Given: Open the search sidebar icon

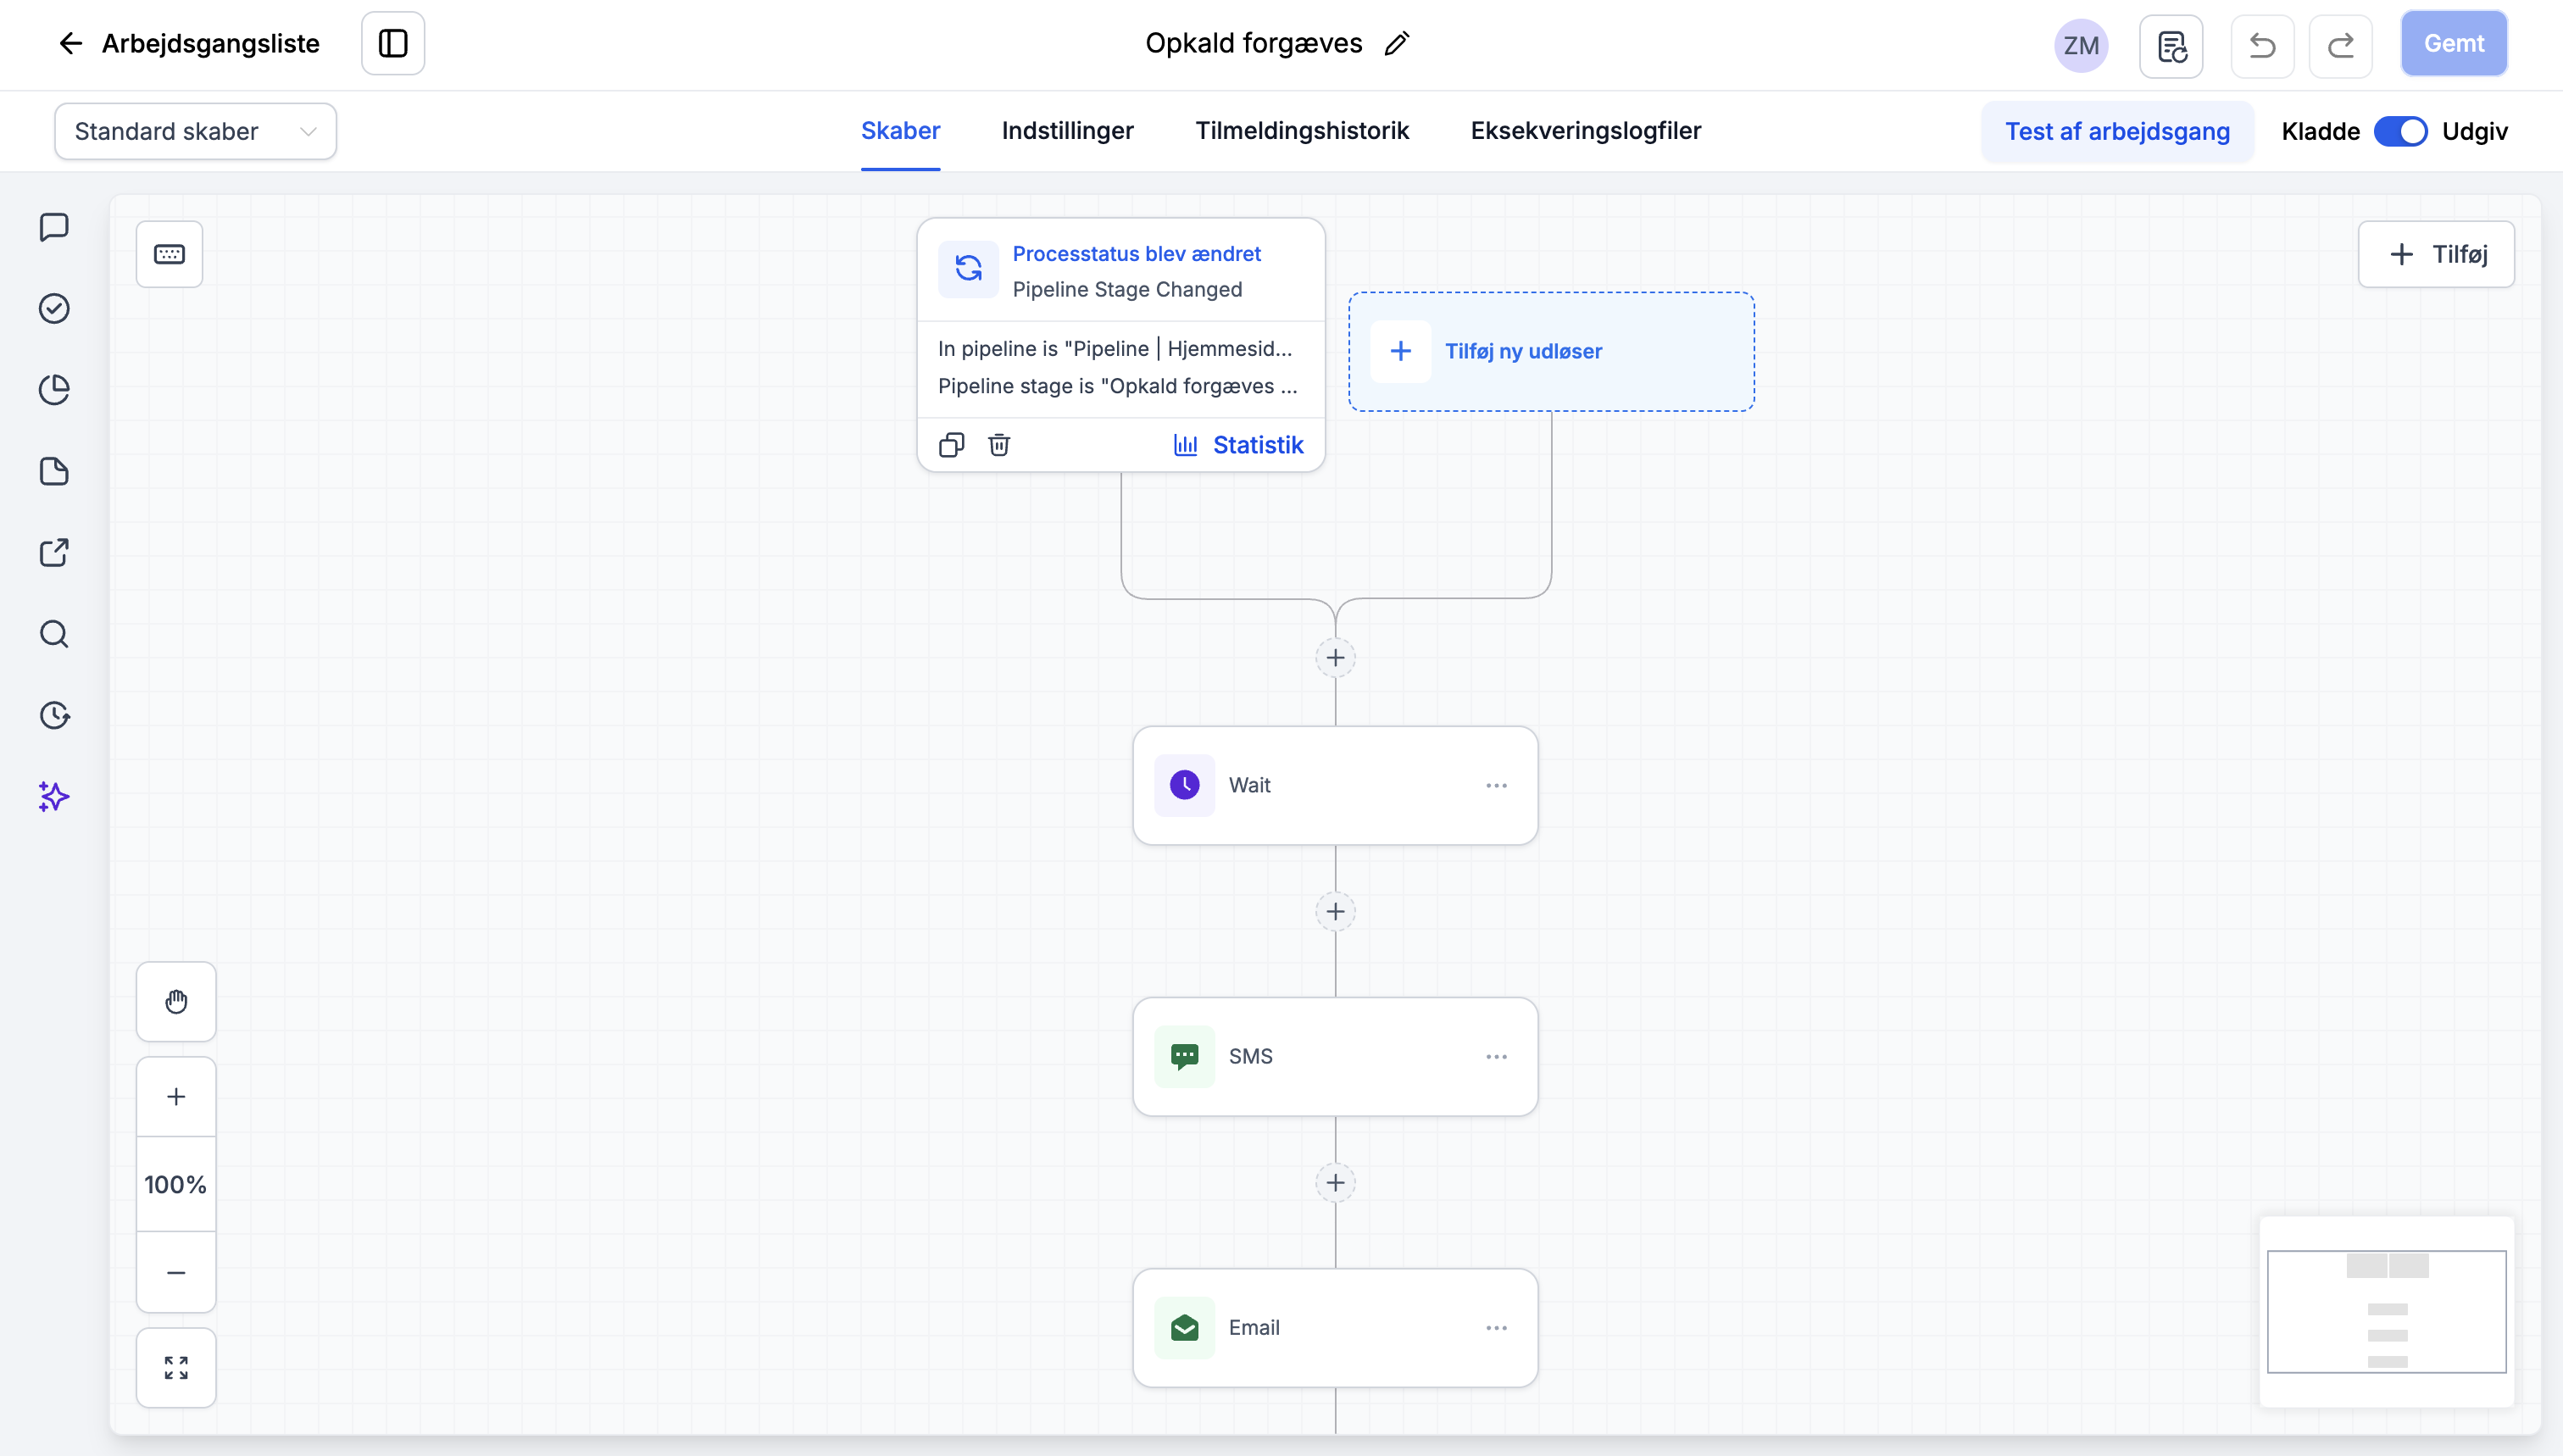Looking at the screenshot, I should (x=54, y=634).
